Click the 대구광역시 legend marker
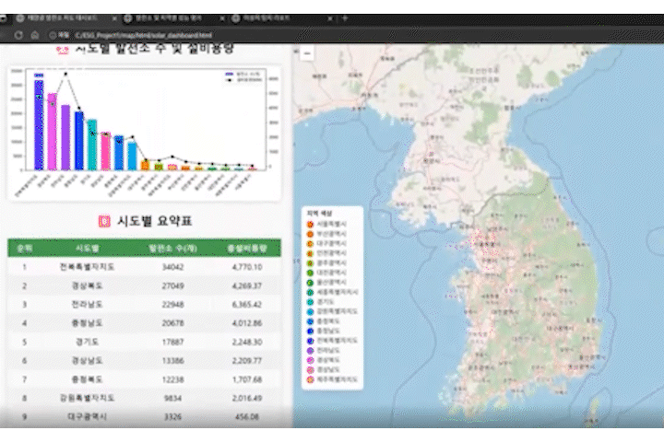 point(310,244)
